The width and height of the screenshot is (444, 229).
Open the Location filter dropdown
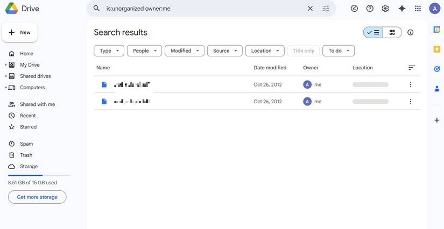(265, 51)
